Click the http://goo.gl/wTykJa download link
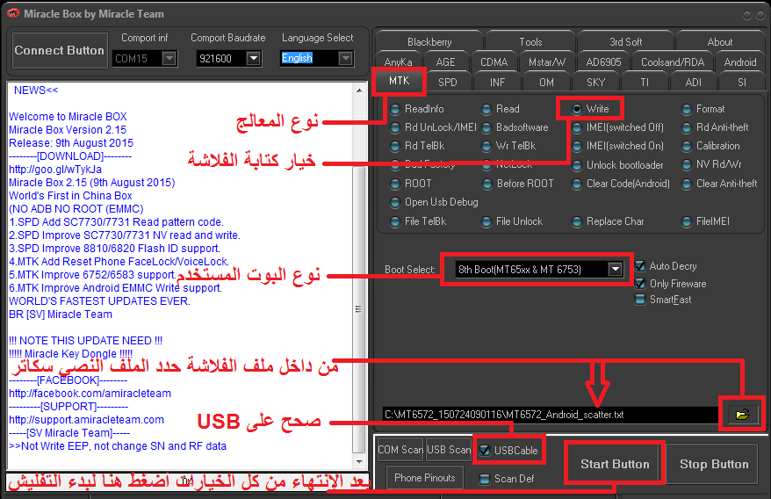The height and width of the screenshot is (499, 771). tap(55, 170)
